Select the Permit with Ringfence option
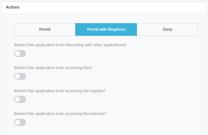The width and height of the screenshot is (208, 135). 106,29
